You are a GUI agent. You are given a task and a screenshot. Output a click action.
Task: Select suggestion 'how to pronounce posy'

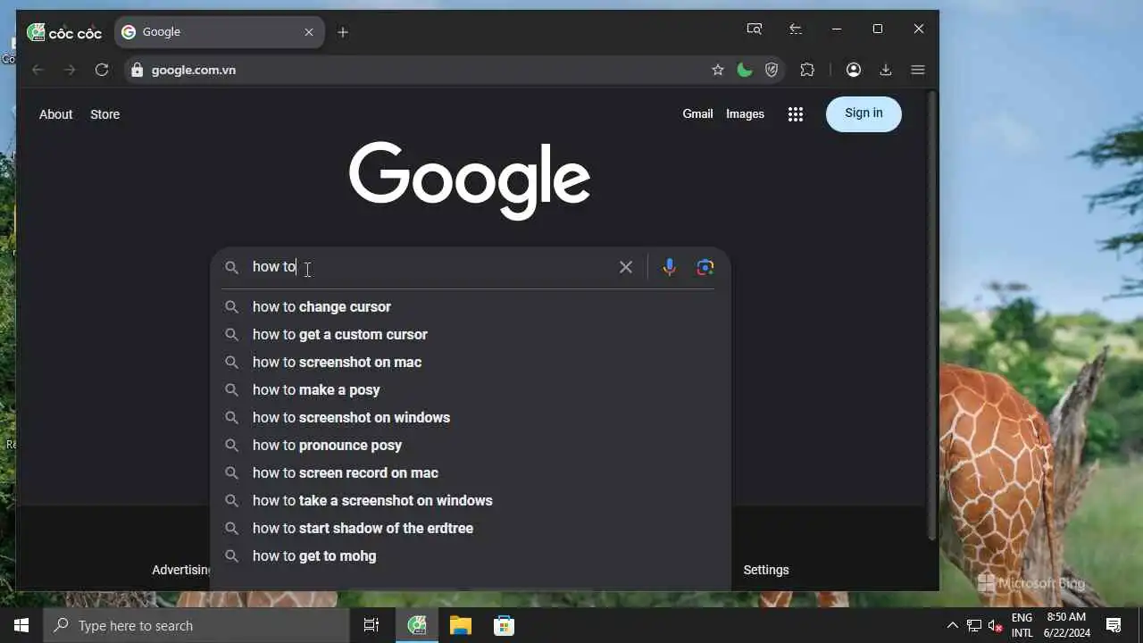[471, 445]
